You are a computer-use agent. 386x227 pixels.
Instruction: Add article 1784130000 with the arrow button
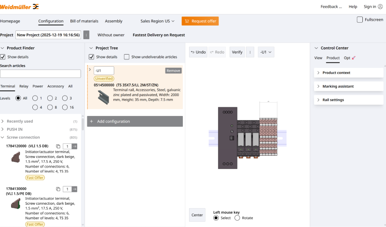(74, 189)
